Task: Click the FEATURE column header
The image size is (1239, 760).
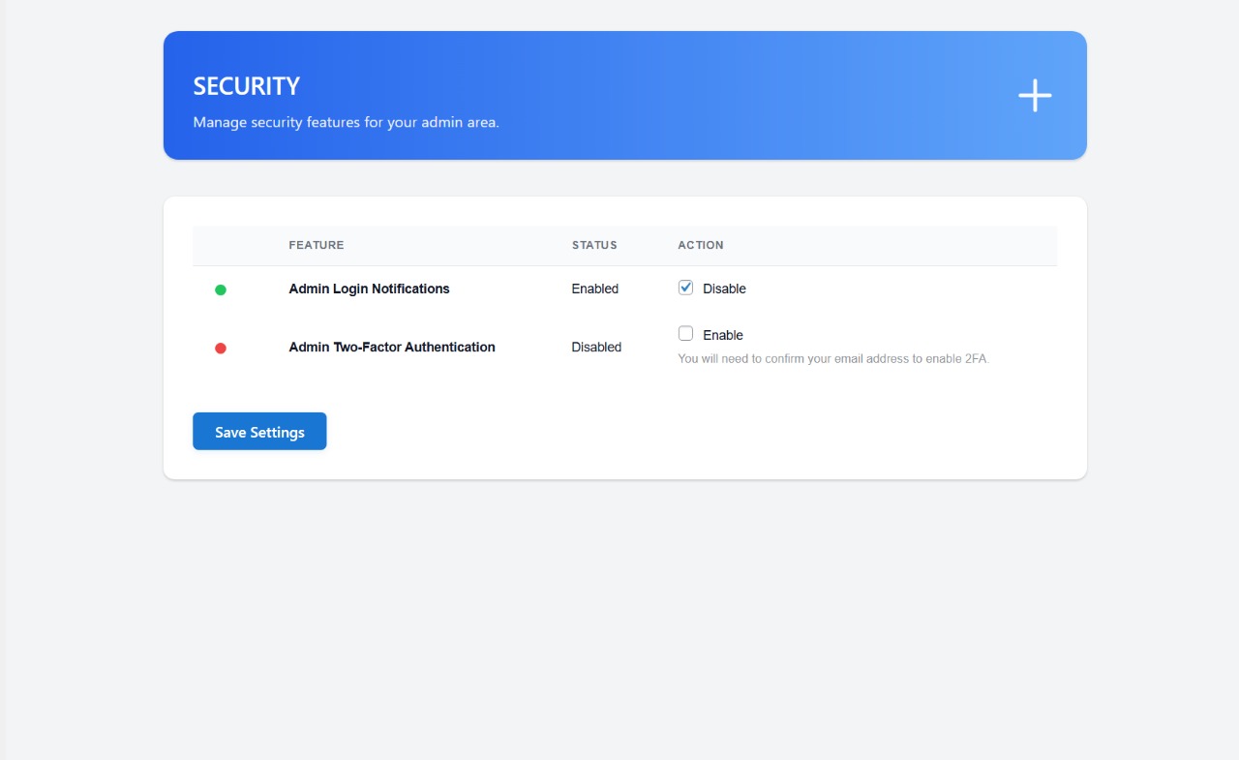Action: (317, 245)
